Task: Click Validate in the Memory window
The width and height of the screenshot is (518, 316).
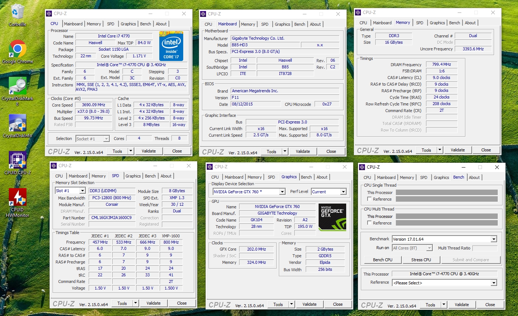Action: (x=458, y=150)
